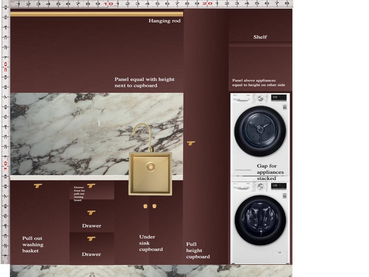Click the upper 'Drawer' label
Screen dimensions: 369x277
[91, 226]
